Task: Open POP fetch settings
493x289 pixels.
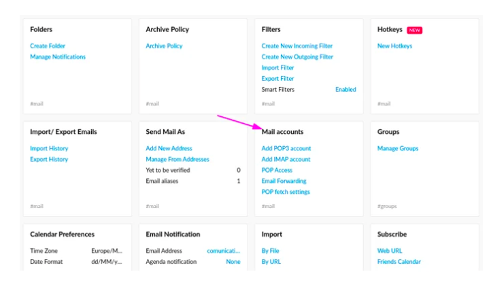Action: [x=286, y=192]
